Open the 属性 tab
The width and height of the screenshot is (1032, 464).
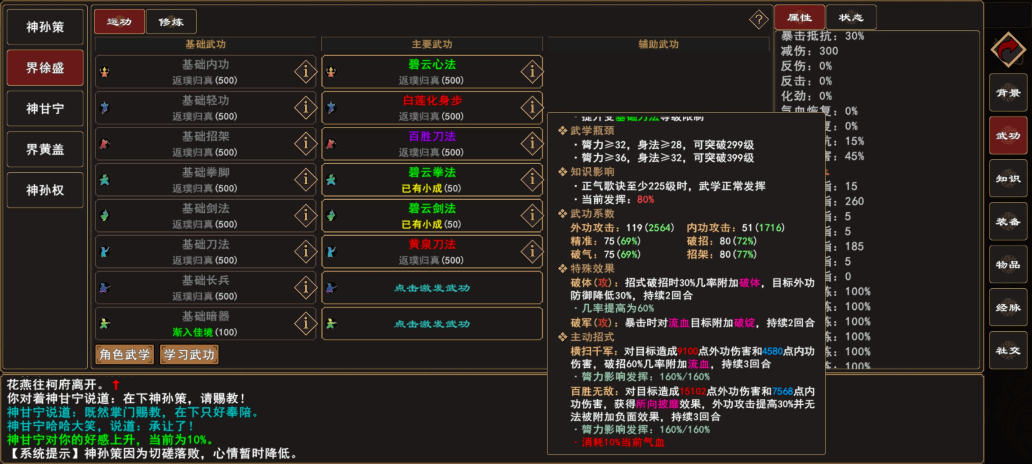[800, 18]
